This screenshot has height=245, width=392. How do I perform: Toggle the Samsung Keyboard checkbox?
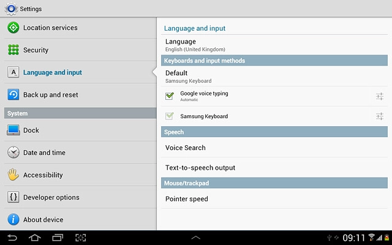[x=170, y=116]
